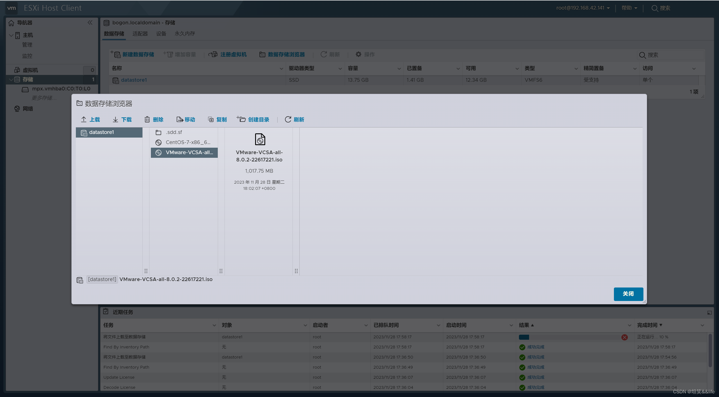Open Virtual Machines (虚拟机) in navigator
The image size is (719, 397).
click(30, 70)
